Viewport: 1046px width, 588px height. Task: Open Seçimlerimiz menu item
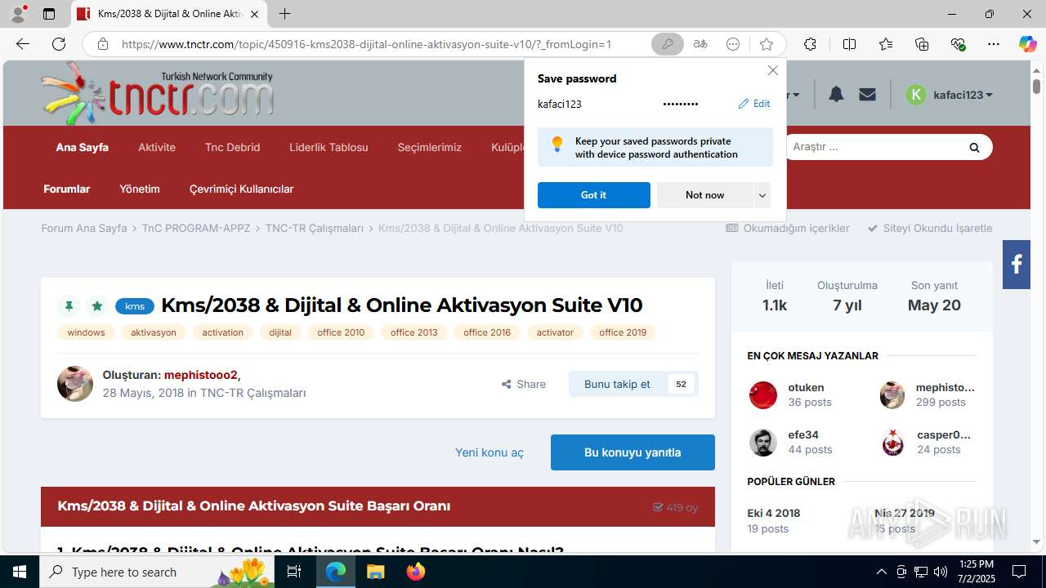coord(430,147)
